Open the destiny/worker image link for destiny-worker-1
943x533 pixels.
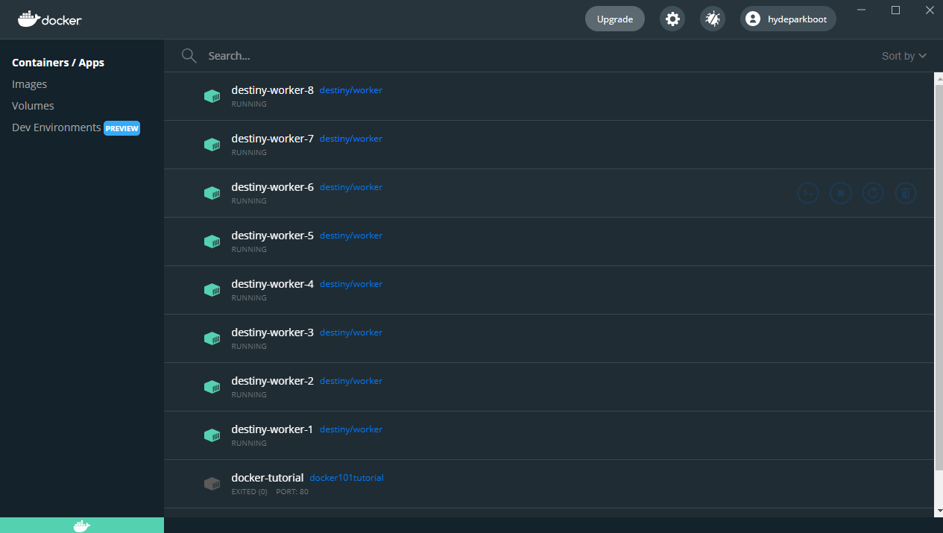click(x=350, y=429)
